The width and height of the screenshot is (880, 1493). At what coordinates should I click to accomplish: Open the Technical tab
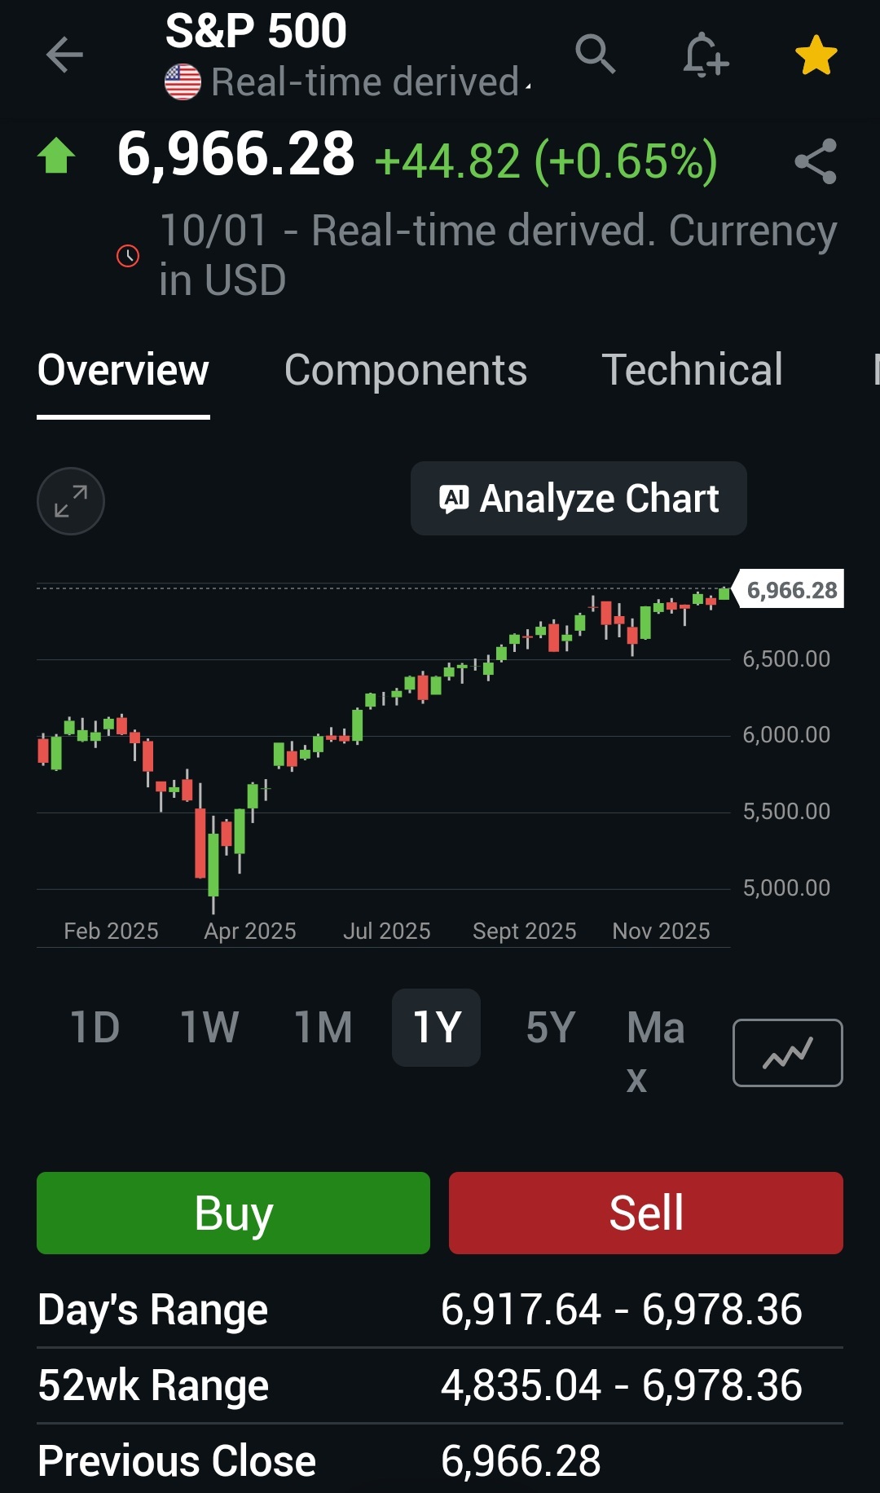click(692, 370)
